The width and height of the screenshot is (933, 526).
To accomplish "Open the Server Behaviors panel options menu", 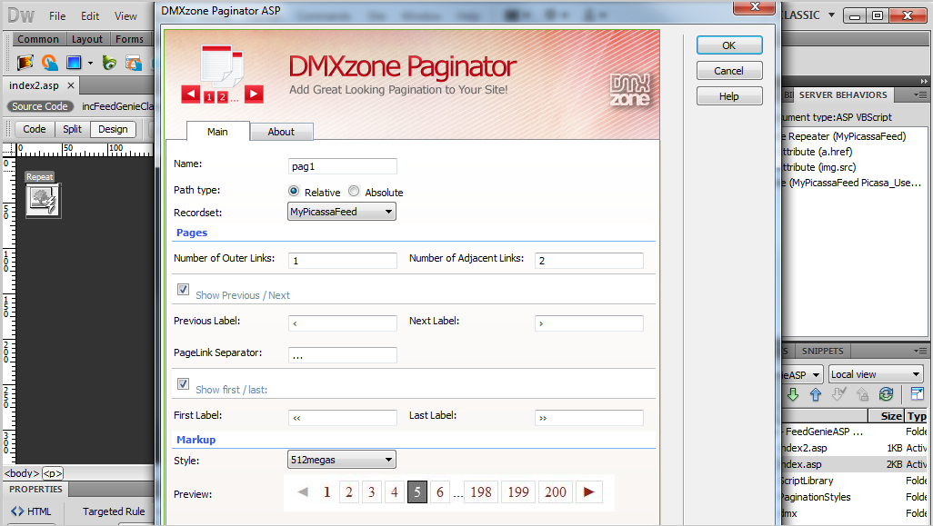I will point(920,94).
